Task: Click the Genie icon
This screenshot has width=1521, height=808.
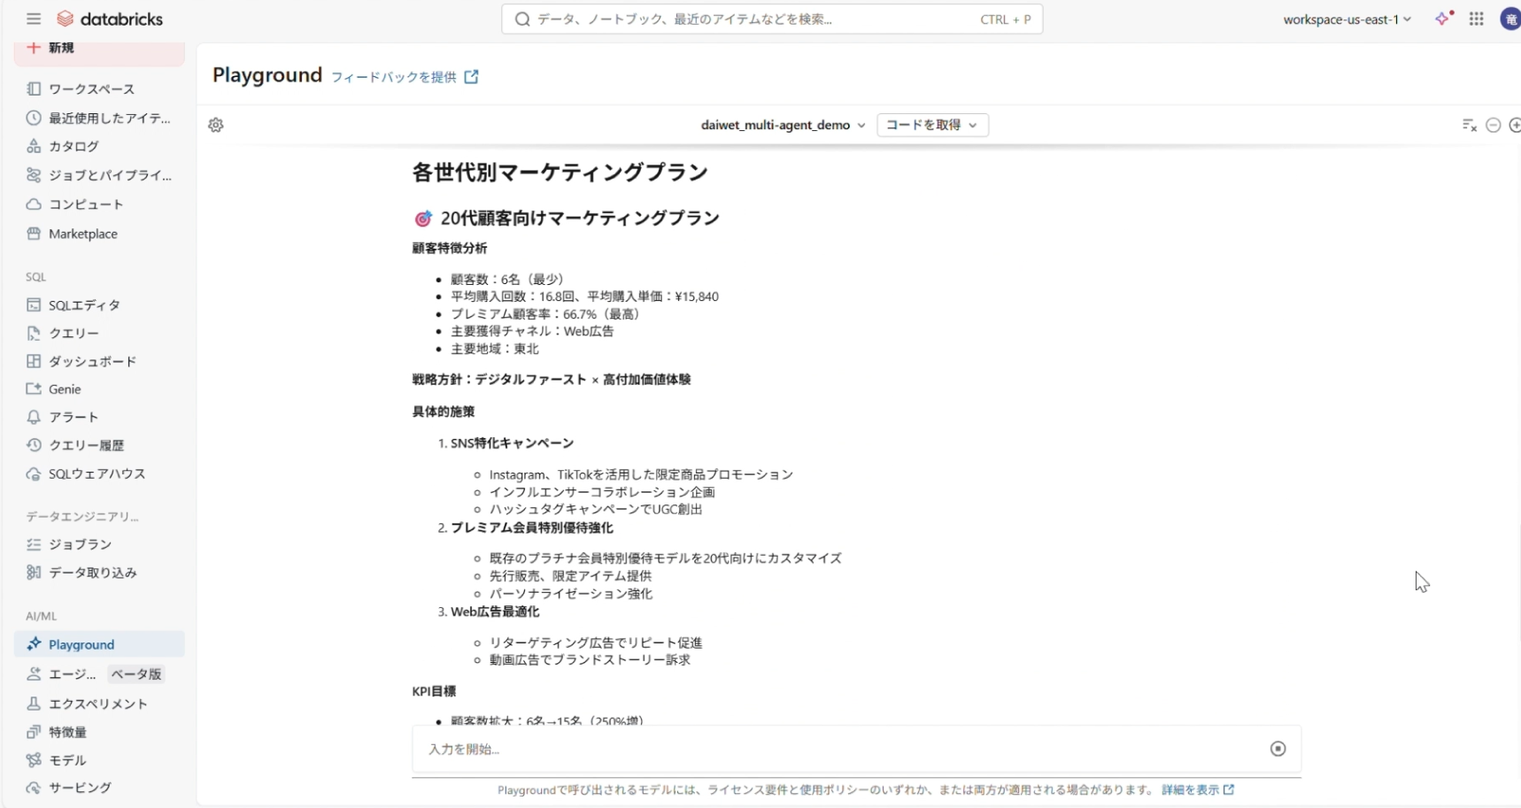Action: click(34, 389)
